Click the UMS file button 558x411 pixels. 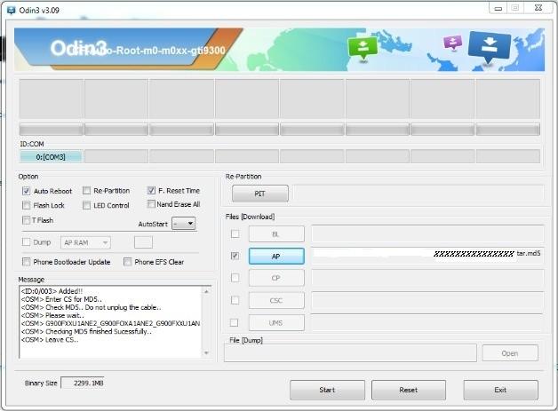click(x=276, y=323)
